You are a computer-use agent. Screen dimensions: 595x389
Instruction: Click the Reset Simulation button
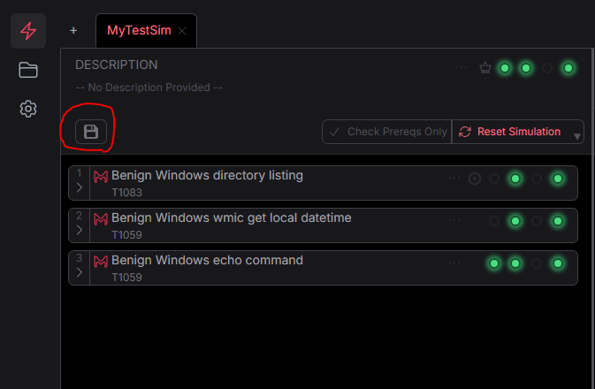click(x=511, y=132)
